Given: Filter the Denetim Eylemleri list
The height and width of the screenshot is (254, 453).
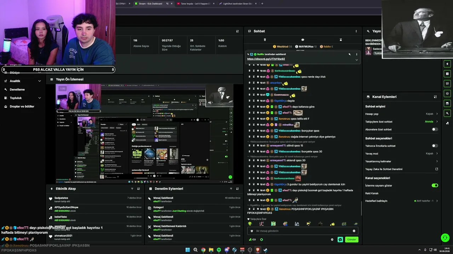Looking at the screenshot, I should [231, 189].
